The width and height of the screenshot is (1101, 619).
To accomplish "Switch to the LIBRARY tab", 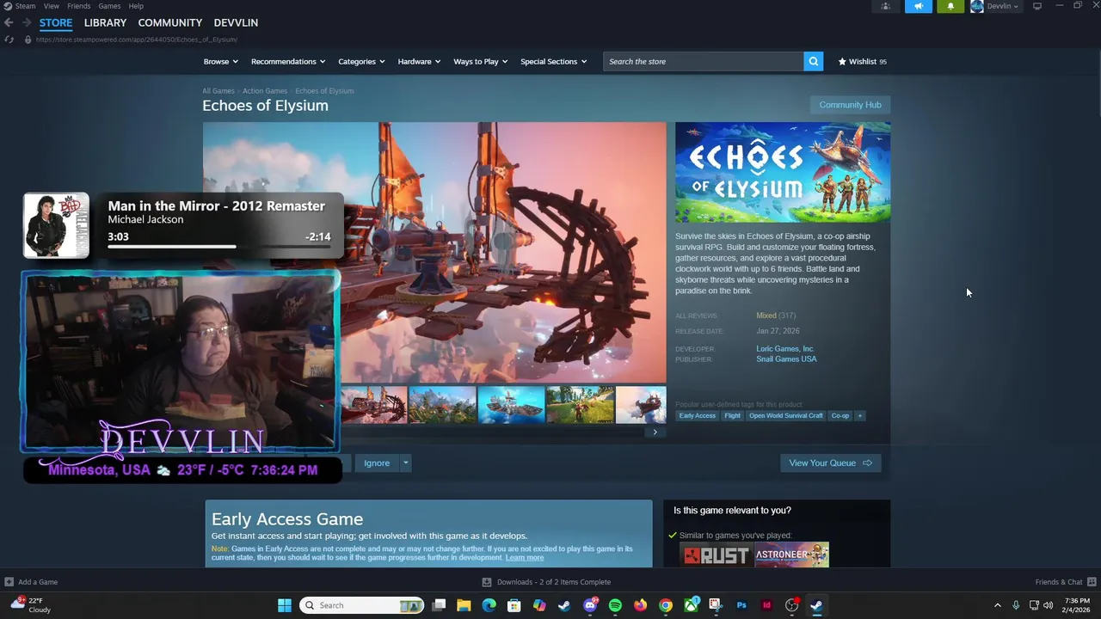I will tap(105, 22).
